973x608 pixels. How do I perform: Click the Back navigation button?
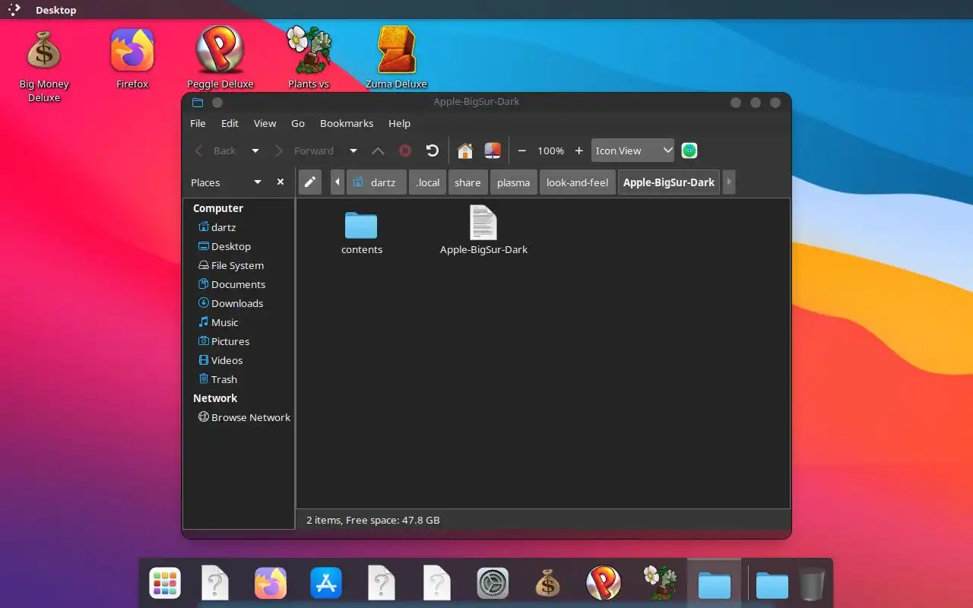pos(216,150)
